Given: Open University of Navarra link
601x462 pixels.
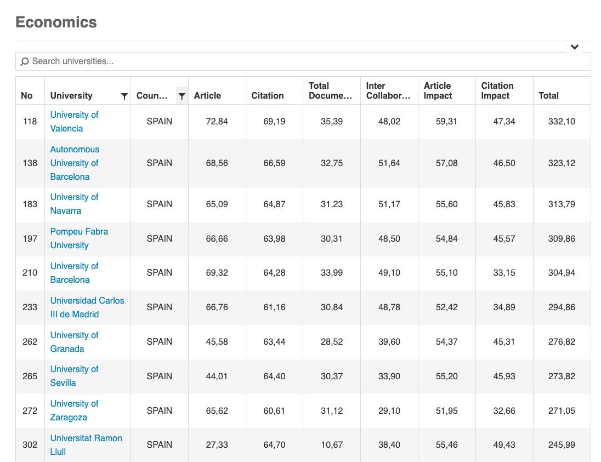Looking at the screenshot, I should (75, 204).
